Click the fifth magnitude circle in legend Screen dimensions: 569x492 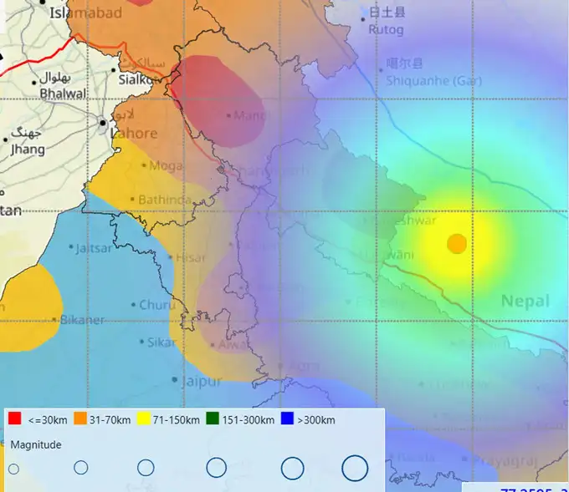point(292,469)
